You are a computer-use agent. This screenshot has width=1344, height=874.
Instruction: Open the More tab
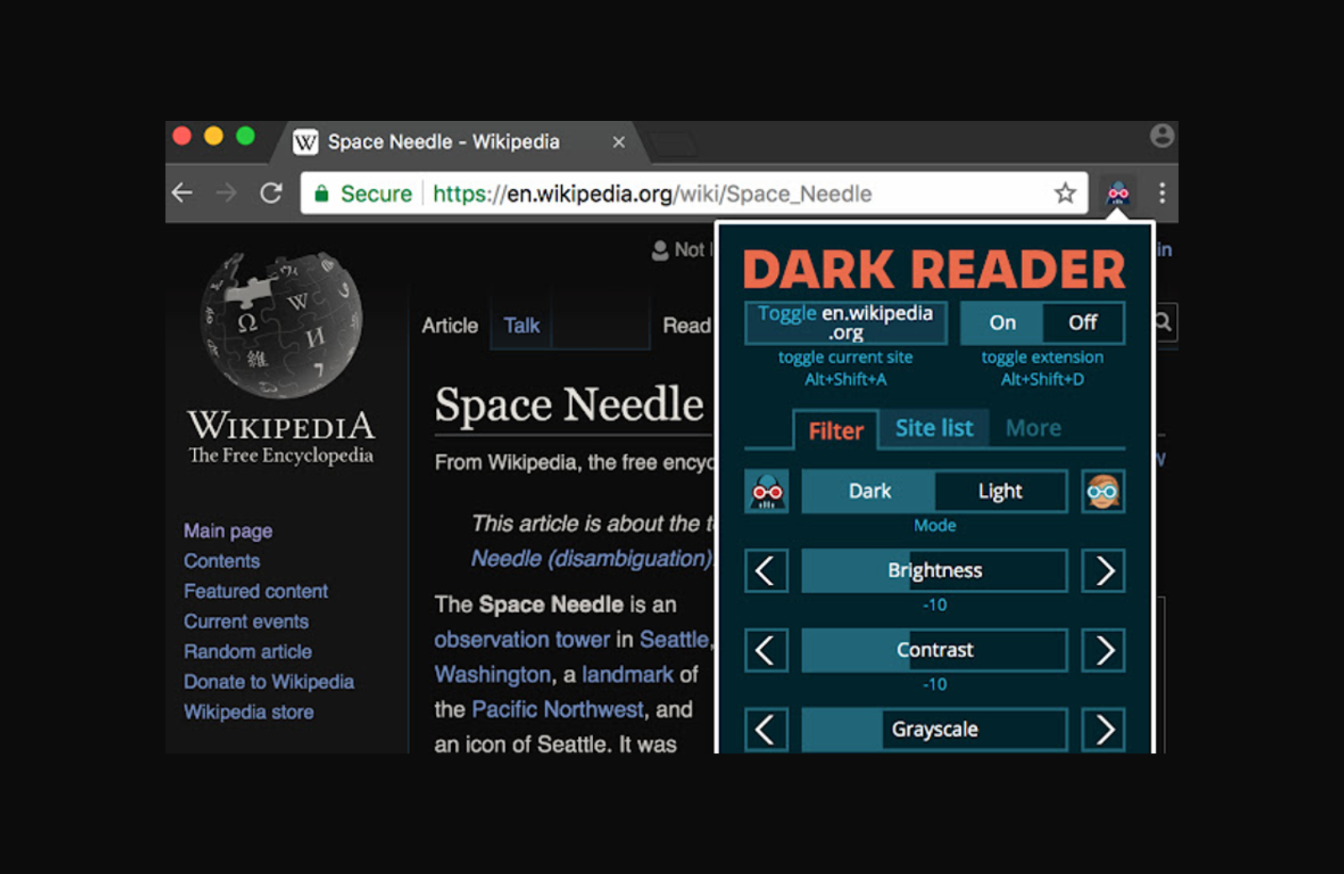[x=1033, y=429]
